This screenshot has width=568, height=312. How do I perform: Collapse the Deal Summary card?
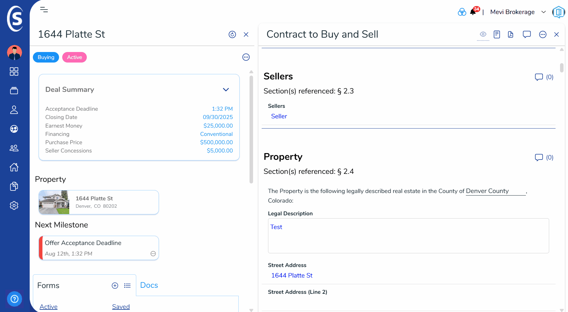(x=226, y=90)
